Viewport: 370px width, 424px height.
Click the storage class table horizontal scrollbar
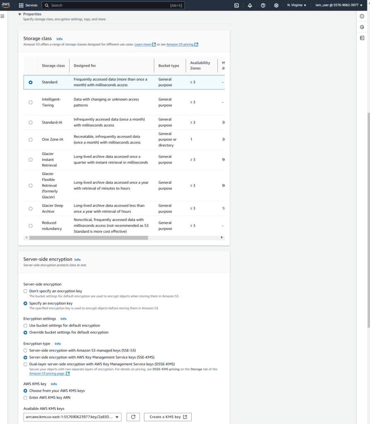click(89, 238)
